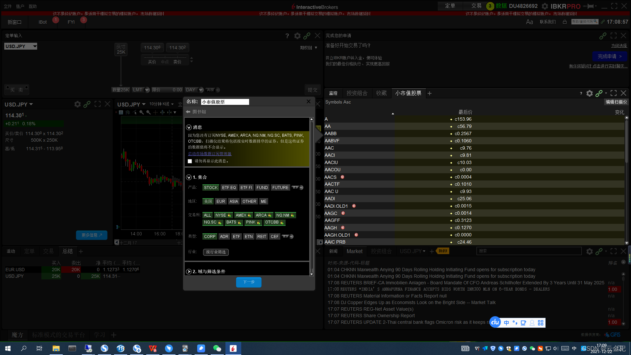Click the news 搜索 input field
The height and width of the screenshot is (355, 631).
click(528, 251)
